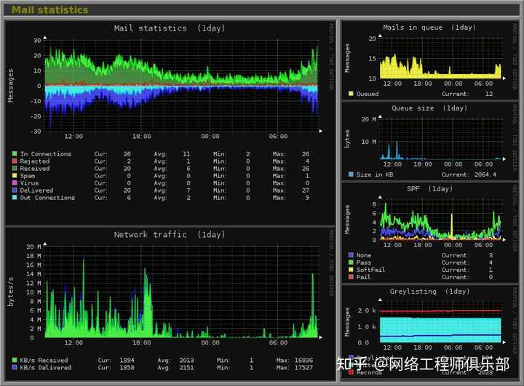Image resolution: width=524 pixels, height=386 pixels.
Task: Click the yellow Spam legend swatch
Action: (x=15, y=176)
